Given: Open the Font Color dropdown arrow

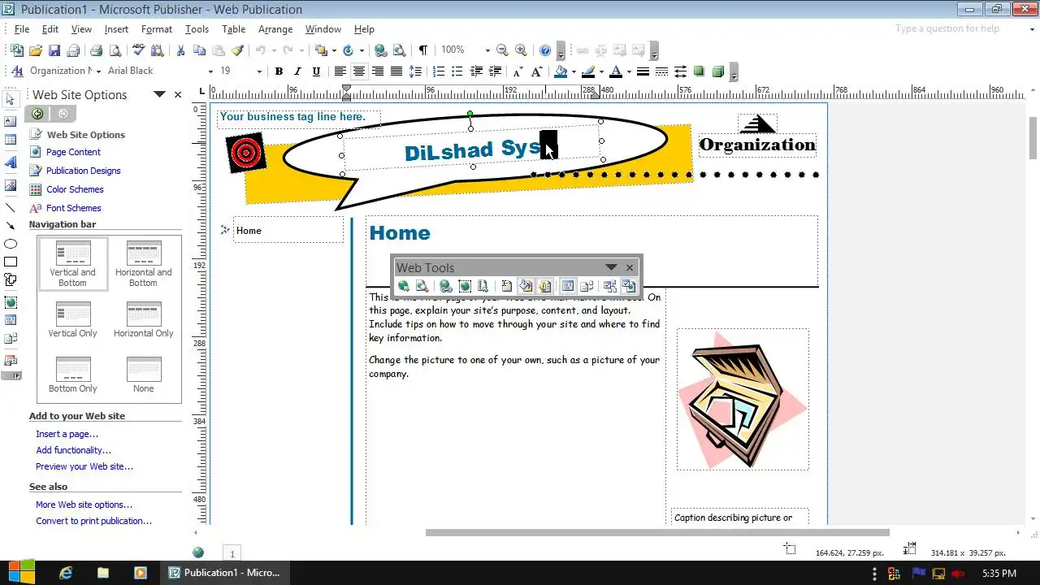Looking at the screenshot, I should click(x=628, y=71).
